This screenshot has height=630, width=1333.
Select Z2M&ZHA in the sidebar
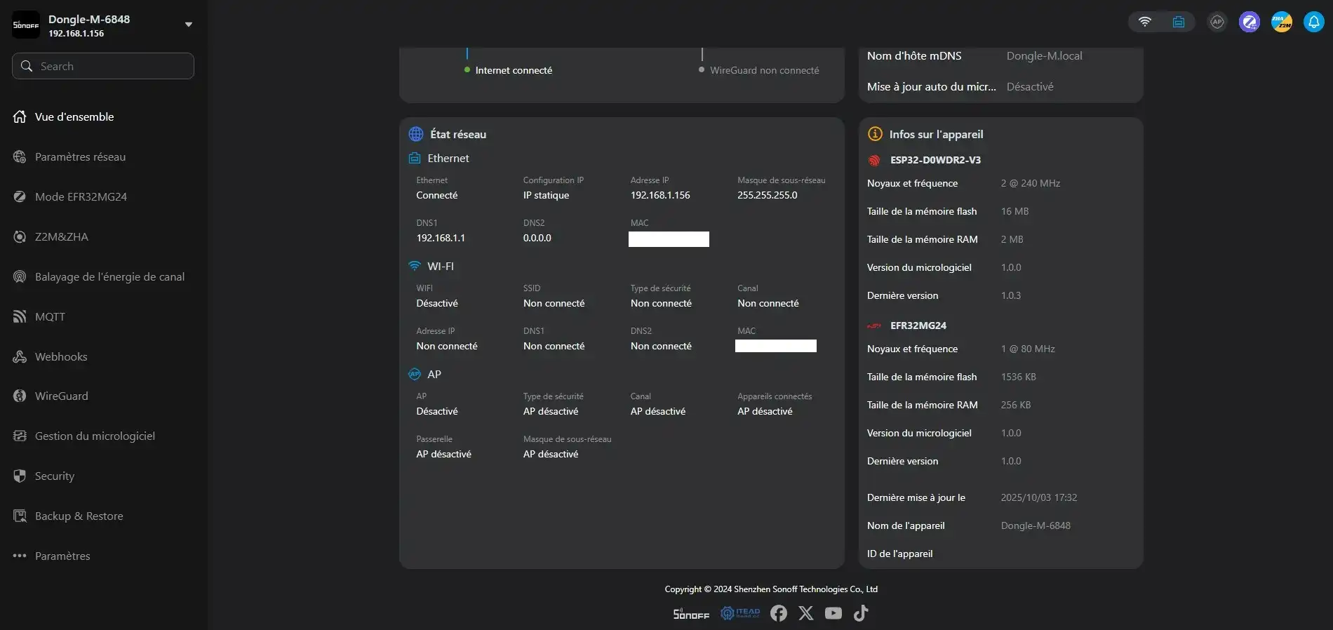pos(61,237)
